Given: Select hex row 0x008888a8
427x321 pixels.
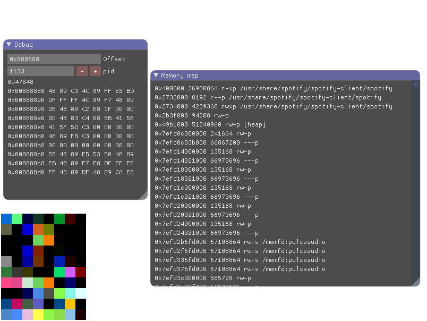Looking at the screenshot, I should coord(71,127).
